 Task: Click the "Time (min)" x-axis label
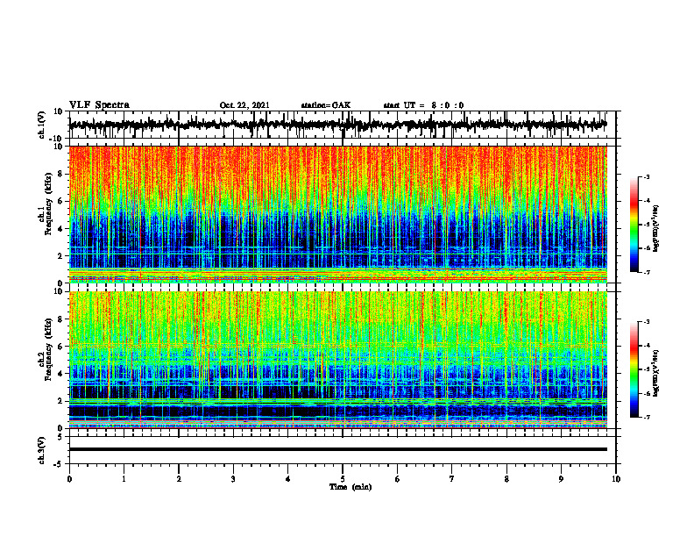point(351,487)
